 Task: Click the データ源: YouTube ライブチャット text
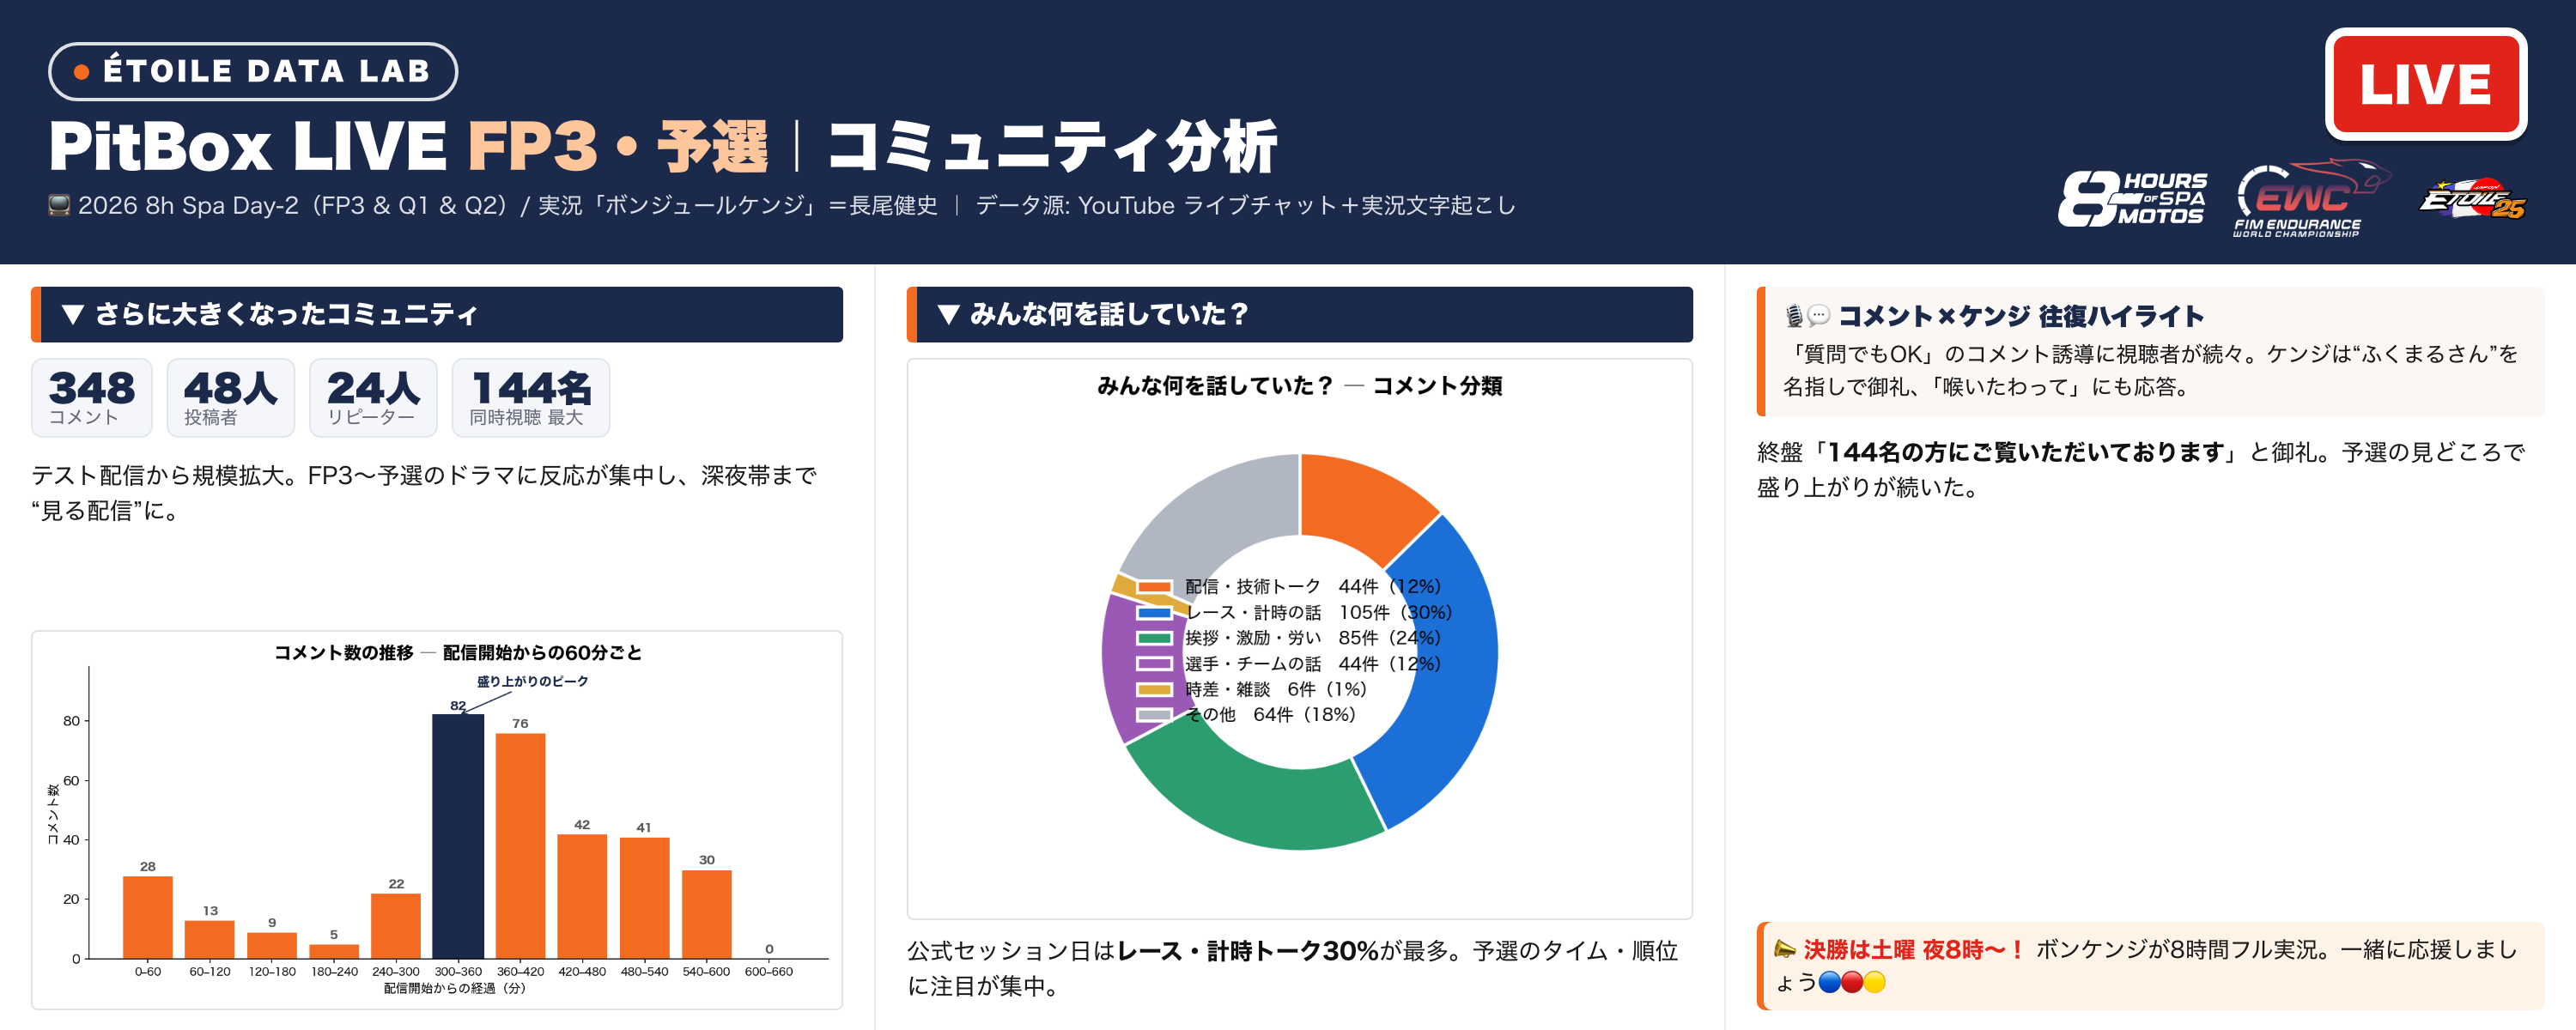pyautogui.click(x=1245, y=205)
